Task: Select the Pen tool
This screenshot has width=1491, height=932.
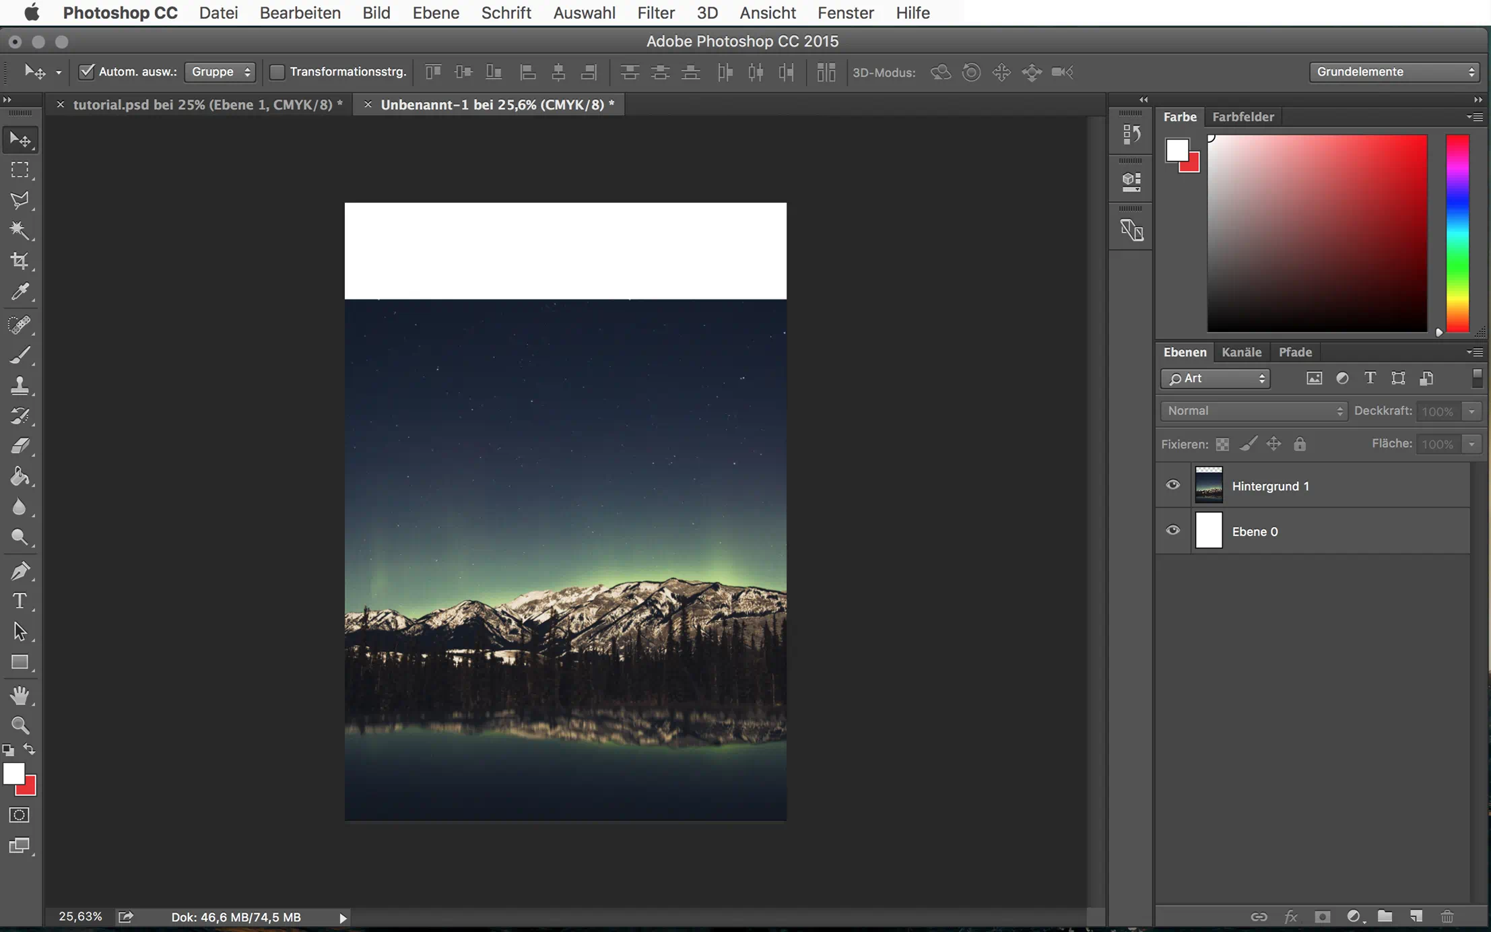Action: pos(20,570)
